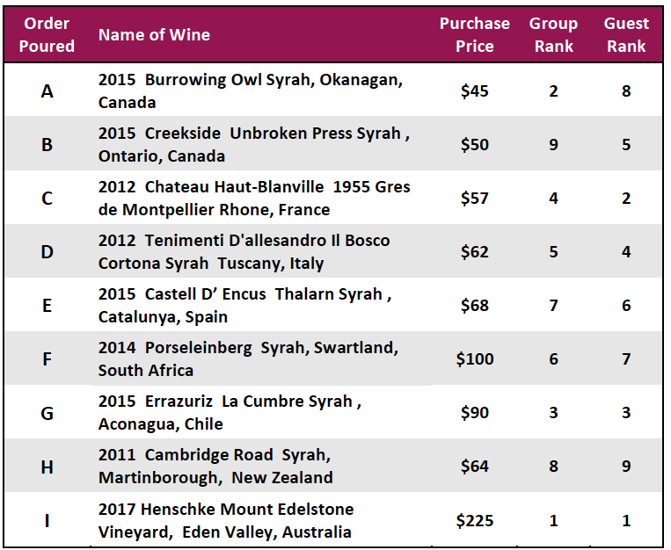
Task: Click order letter D in first column
Action: click(x=47, y=252)
